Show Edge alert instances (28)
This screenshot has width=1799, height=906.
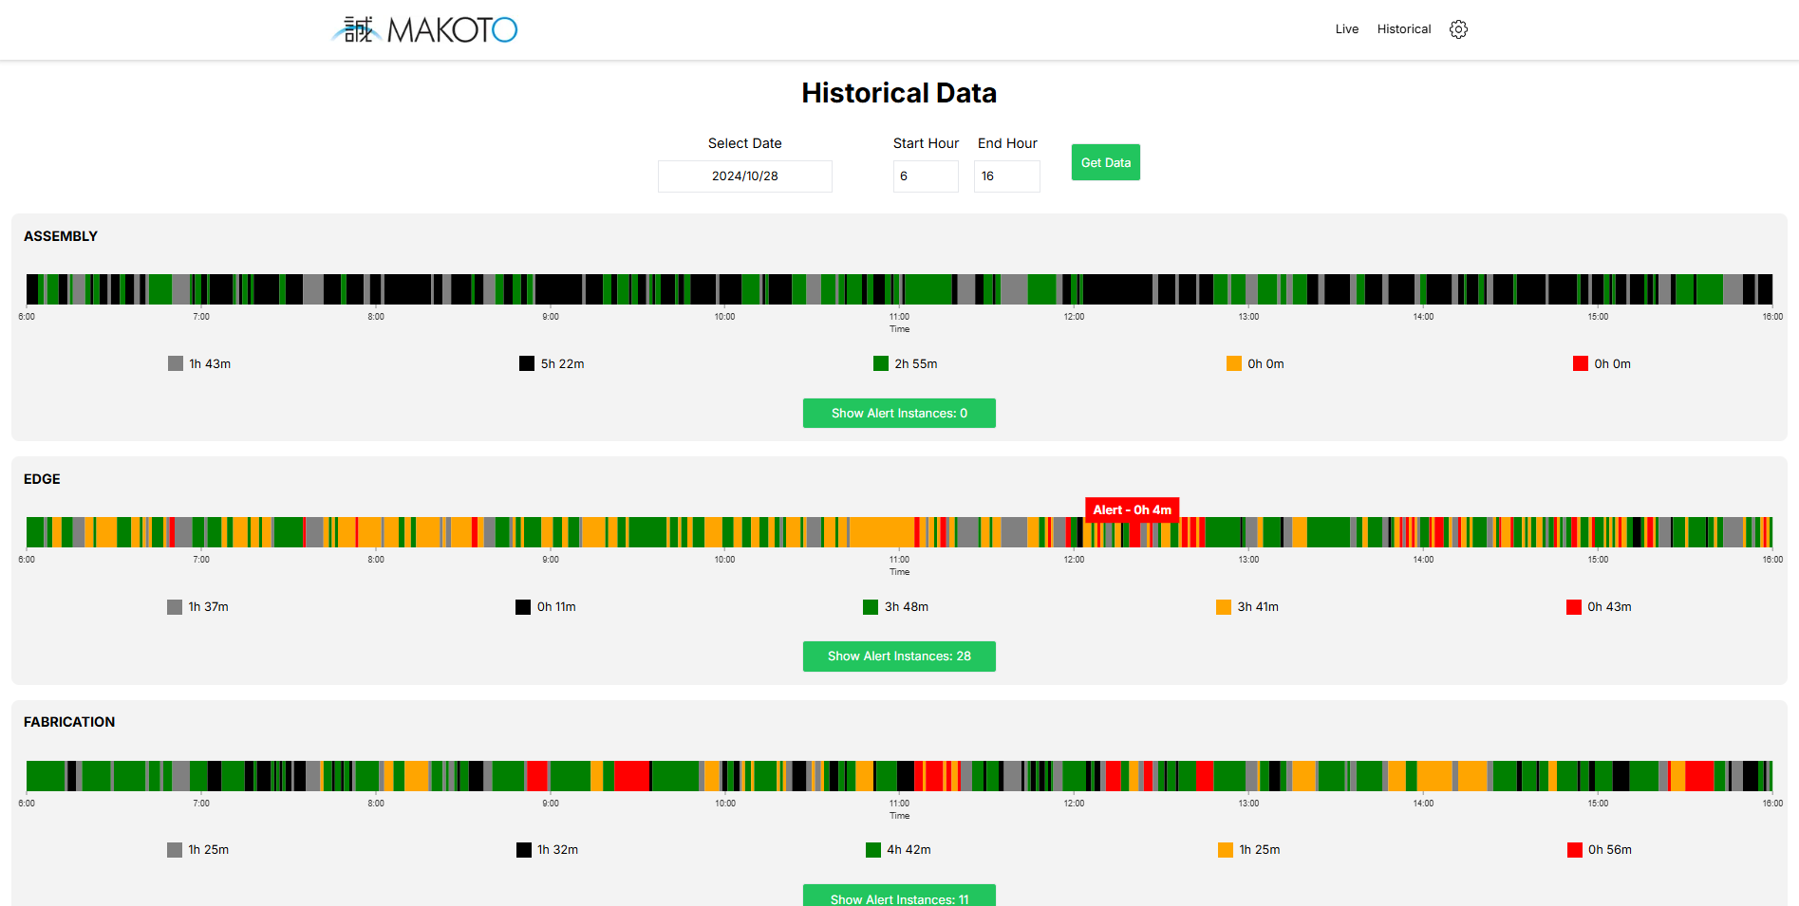pyautogui.click(x=899, y=656)
